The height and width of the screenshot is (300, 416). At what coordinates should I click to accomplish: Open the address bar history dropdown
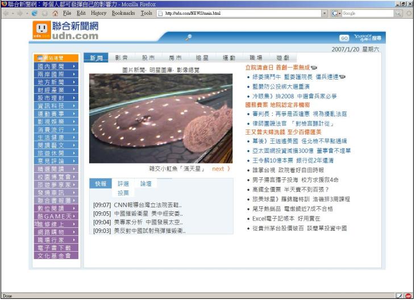[325, 13]
